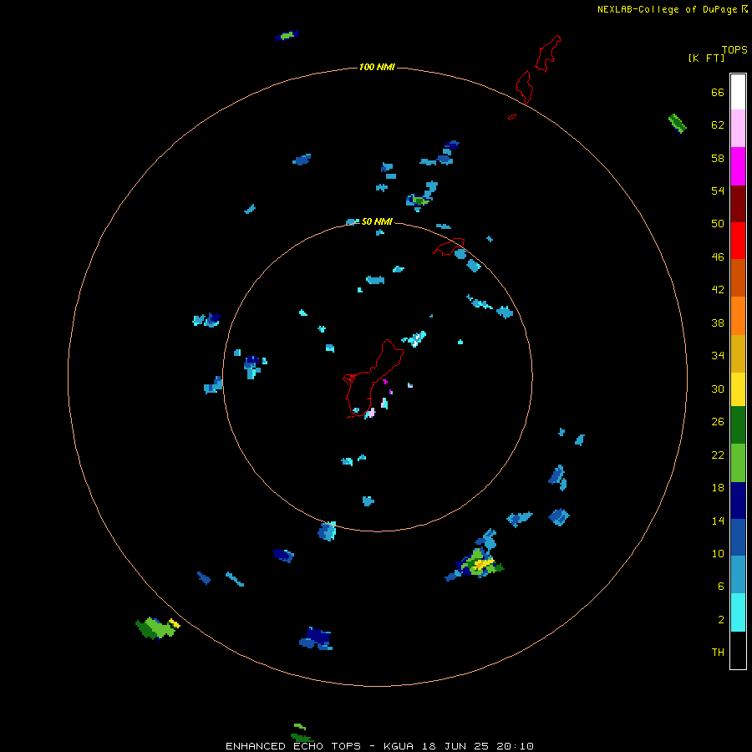Click the TOPS legend heading
The width and height of the screenshot is (752, 752).
[x=734, y=50]
